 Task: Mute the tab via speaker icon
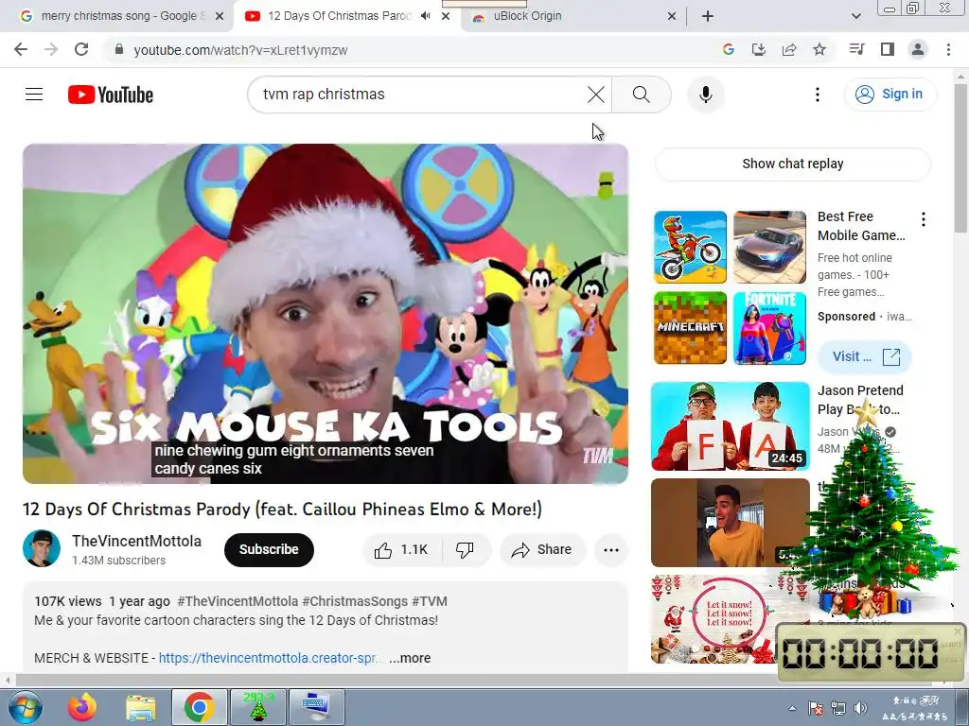pos(425,16)
